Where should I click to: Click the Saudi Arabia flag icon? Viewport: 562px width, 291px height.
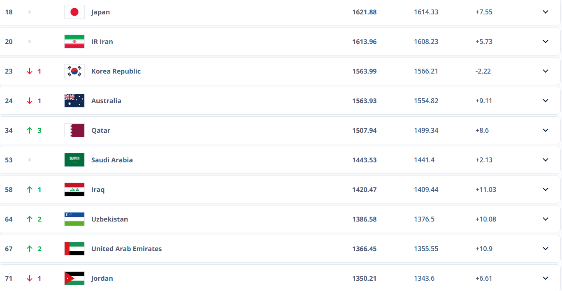pyautogui.click(x=74, y=160)
